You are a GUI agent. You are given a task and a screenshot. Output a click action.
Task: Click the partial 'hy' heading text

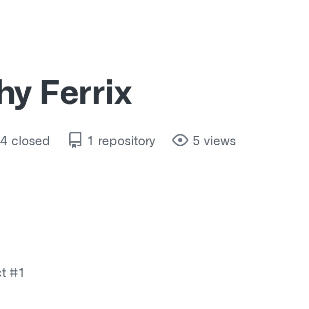click(16, 94)
